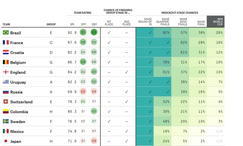Click the Brazil flag icon
The image size is (243, 146).
[x=6, y=32]
